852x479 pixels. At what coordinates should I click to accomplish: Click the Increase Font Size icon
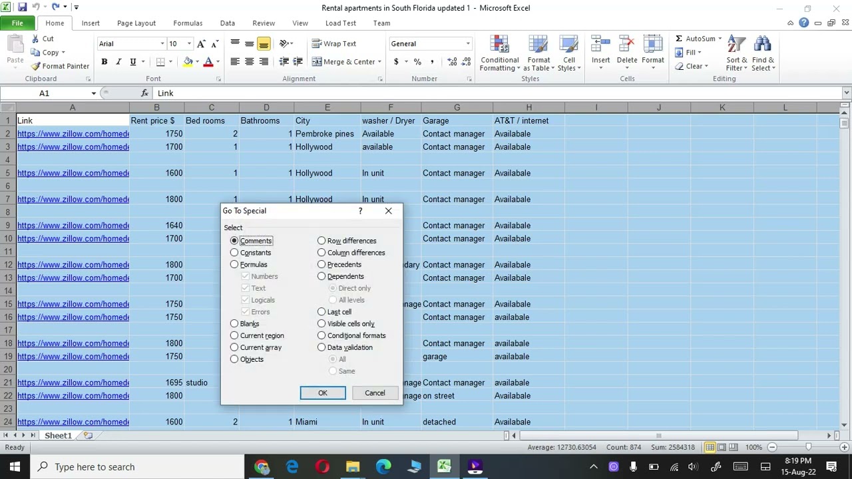[x=202, y=44]
